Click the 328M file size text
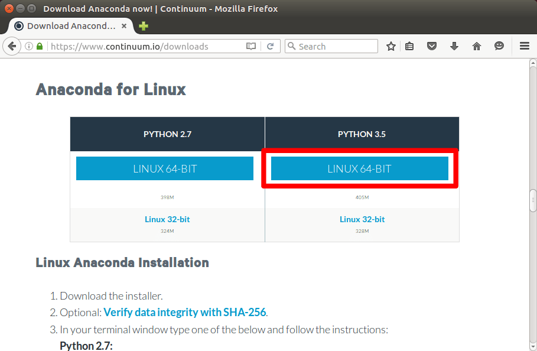This screenshot has height=351, width=537. (362, 231)
